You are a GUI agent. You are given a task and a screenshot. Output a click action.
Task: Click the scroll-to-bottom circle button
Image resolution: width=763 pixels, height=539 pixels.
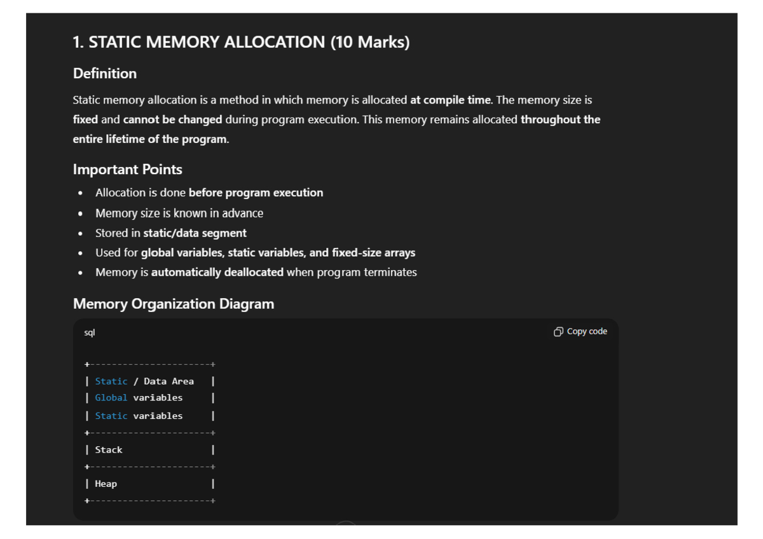click(346, 525)
